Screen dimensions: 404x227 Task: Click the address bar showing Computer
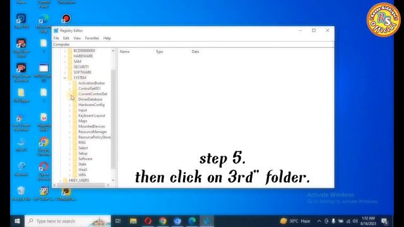193,45
